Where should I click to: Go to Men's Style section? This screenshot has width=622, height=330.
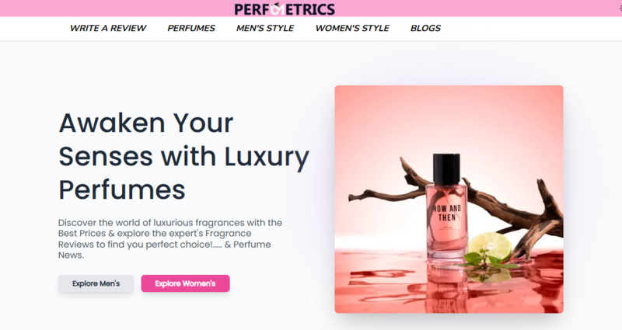pyautogui.click(x=265, y=28)
